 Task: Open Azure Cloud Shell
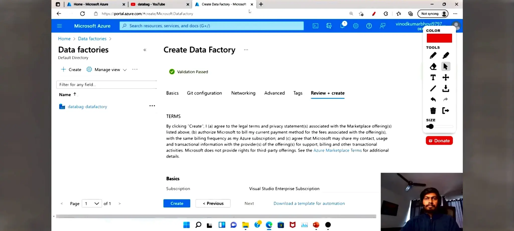pyautogui.click(x=315, y=26)
